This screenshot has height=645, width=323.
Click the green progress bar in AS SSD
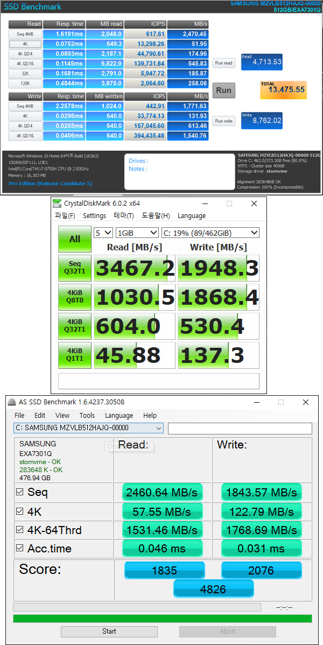point(163,618)
